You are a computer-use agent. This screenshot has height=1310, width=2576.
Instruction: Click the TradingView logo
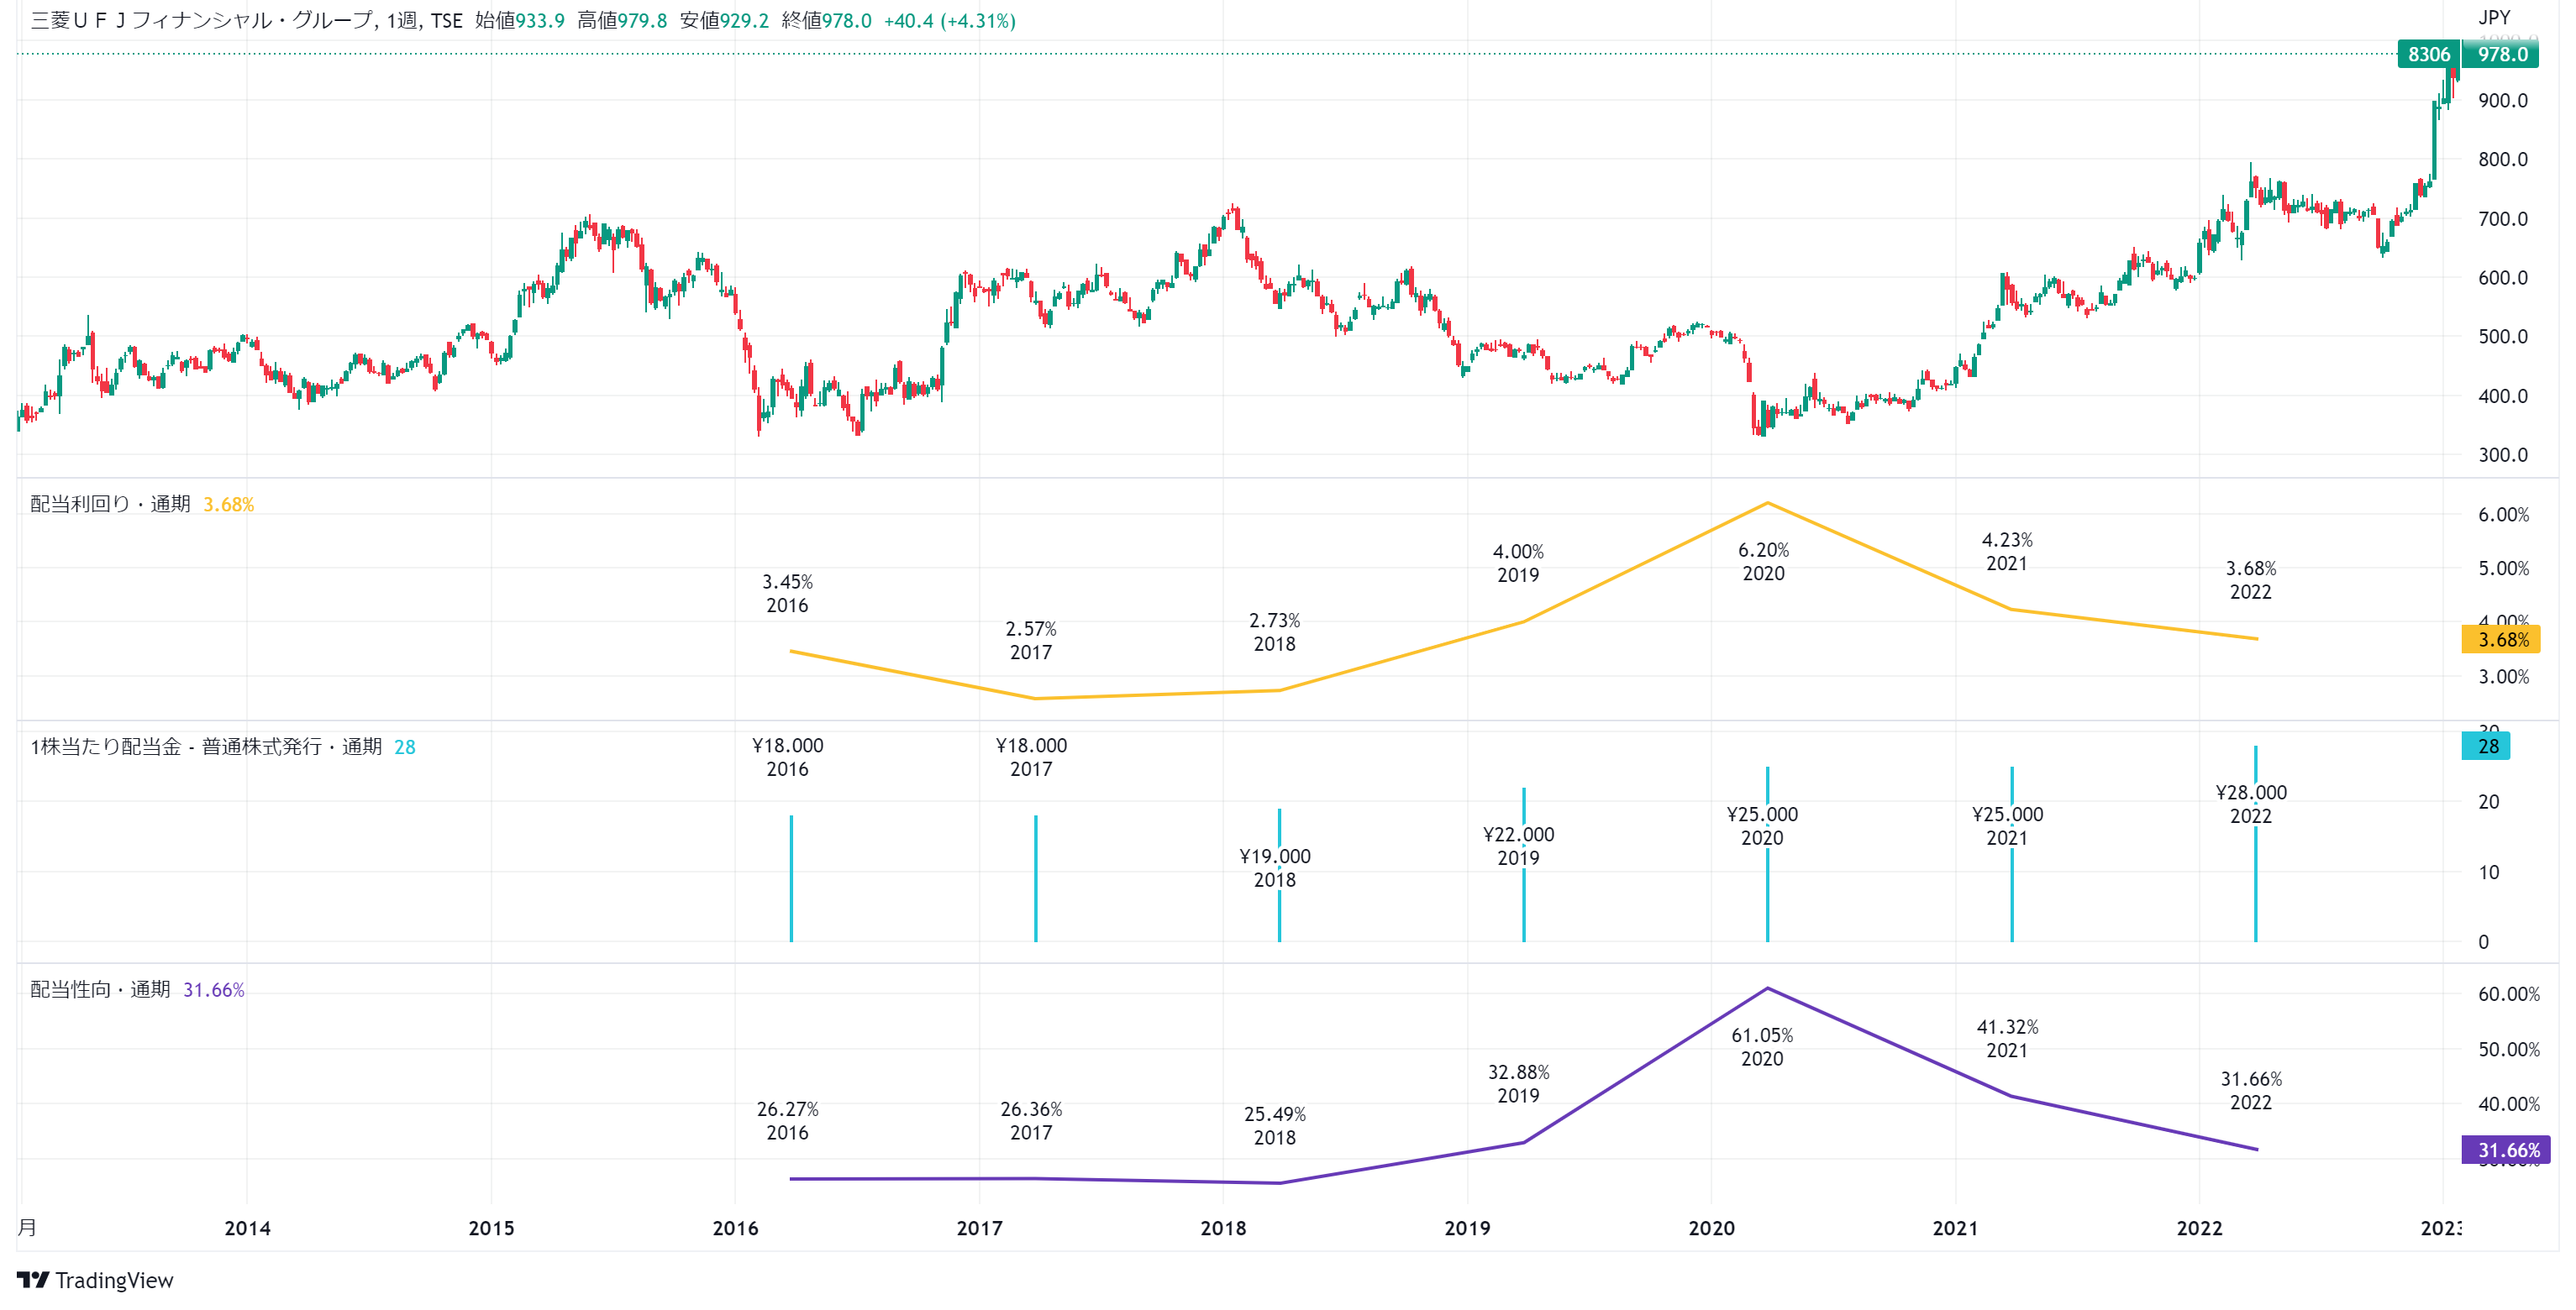[32, 1280]
